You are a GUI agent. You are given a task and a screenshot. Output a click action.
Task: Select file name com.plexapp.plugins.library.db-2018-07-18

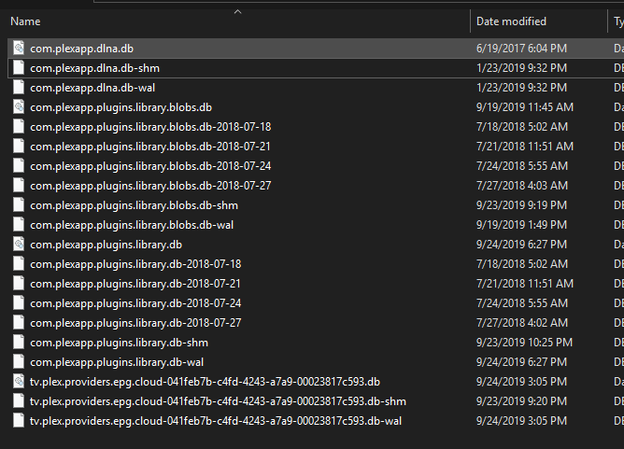135,264
